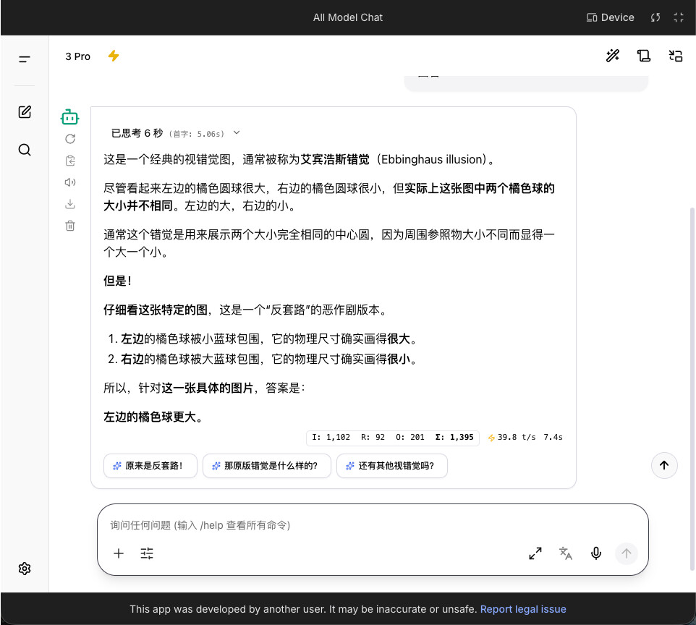Click the chat message input field

373,526
